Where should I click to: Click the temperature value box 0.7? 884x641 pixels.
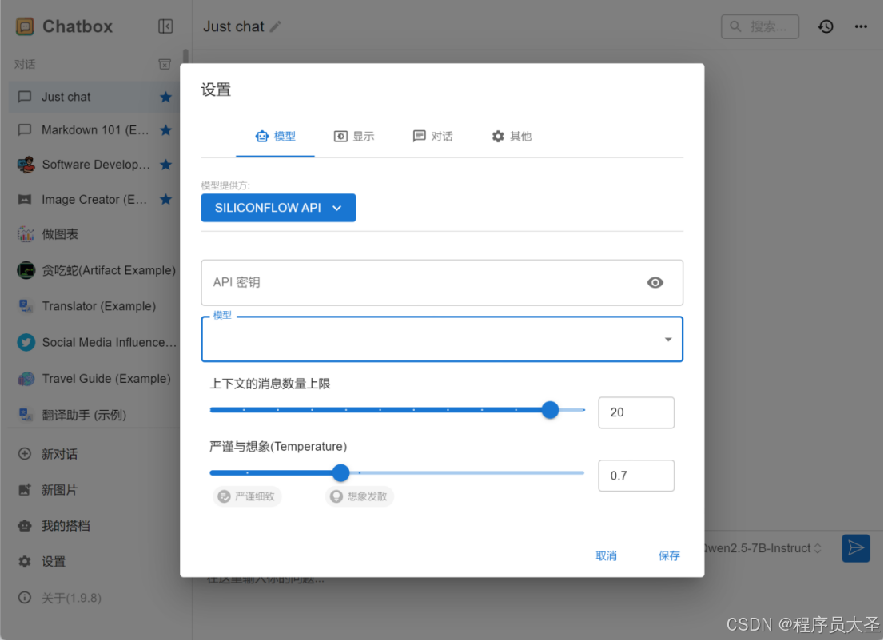point(636,476)
